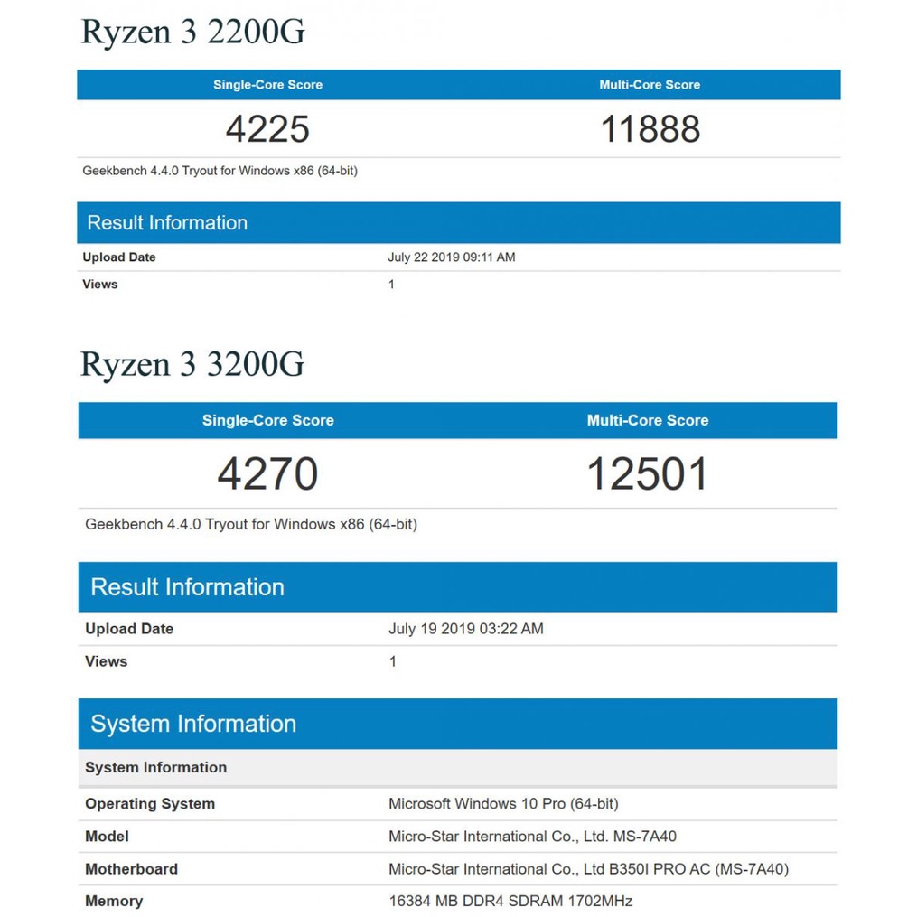
Task: Select the 16384 MB DDR4 memory value
Action: (510, 902)
